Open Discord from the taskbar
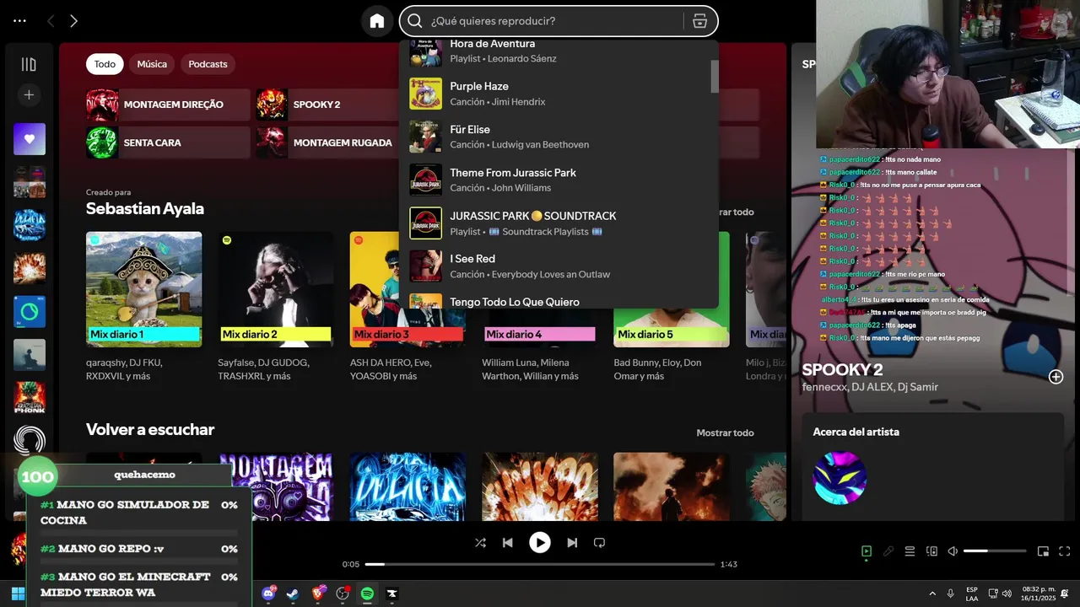 (269, 594)
